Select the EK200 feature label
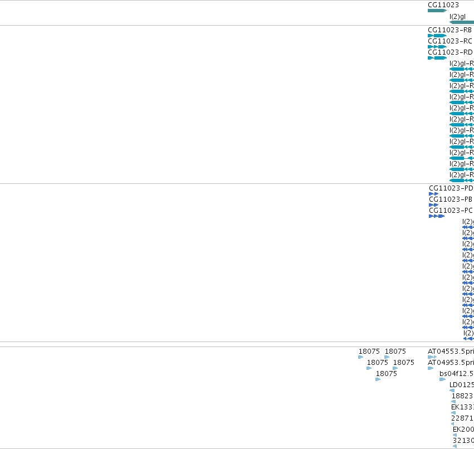The width and height of the screenshot is (474, 449). click(463, 430)
